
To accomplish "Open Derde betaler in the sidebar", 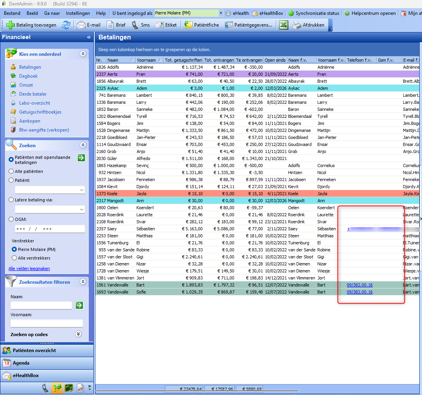I will (x=33, y=94).
